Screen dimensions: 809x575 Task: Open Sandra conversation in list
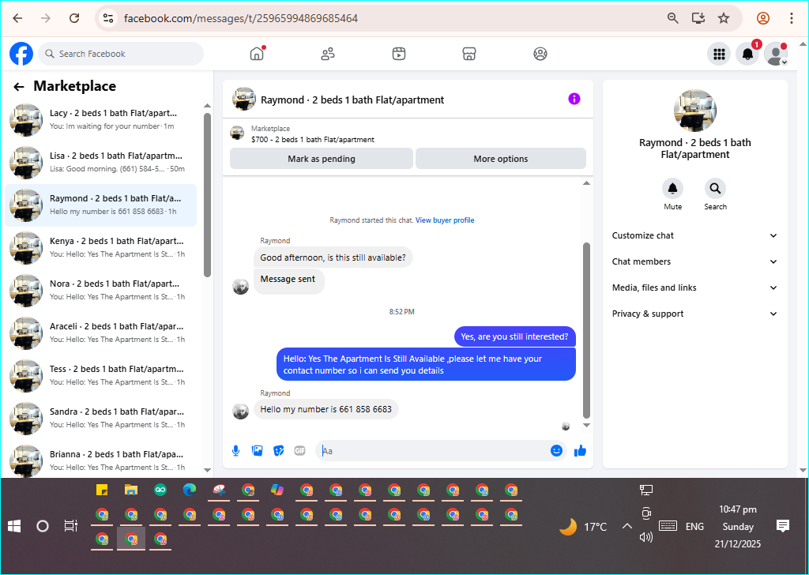[x=101, y=419]
